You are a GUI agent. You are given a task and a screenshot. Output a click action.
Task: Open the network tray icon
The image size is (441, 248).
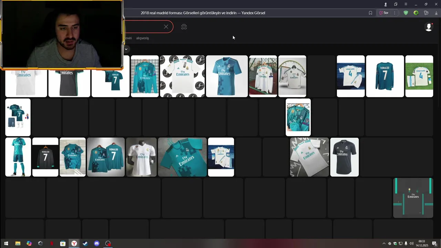point(400,244)
